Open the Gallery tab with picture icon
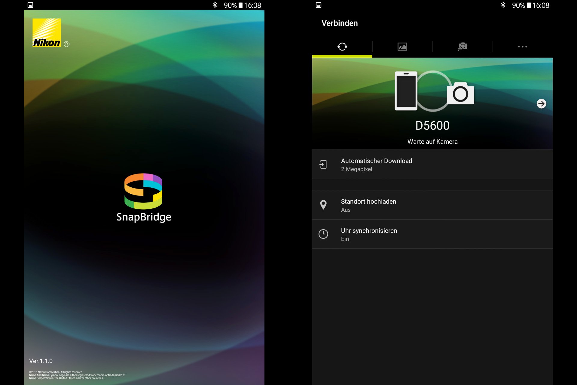 (402, 47)
